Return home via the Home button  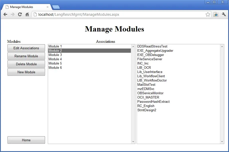(x=26, y=140)
